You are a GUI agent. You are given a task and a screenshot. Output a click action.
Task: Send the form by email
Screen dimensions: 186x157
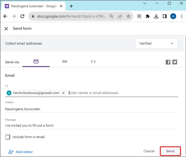[x=170, y=151]
